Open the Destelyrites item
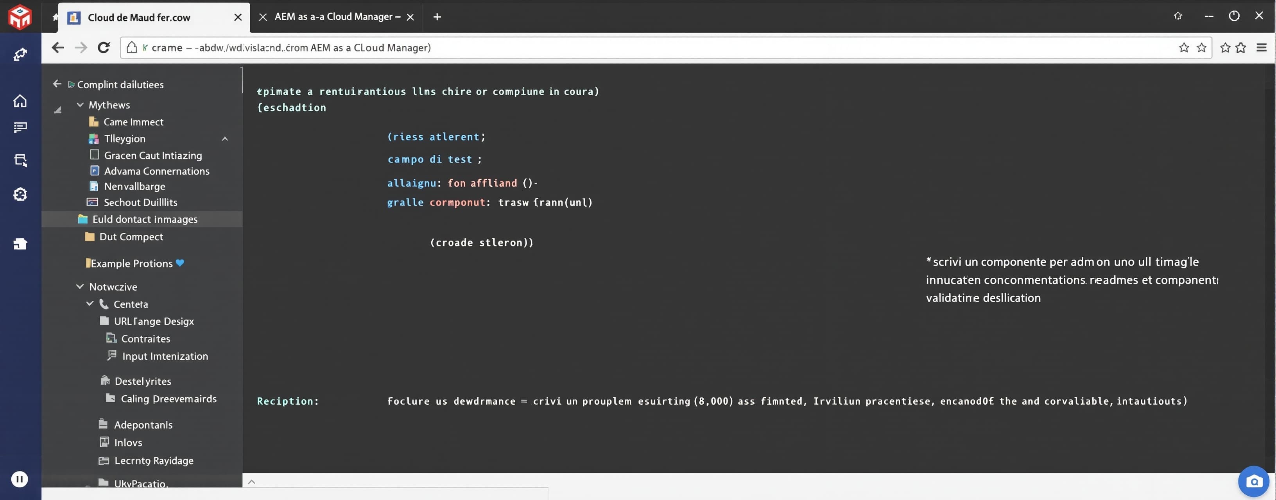The height and width of the screenshot is (500, 1276). [143, 381]
